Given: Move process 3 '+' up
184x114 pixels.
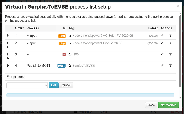Looking at the screenshot, I should 8,54.
